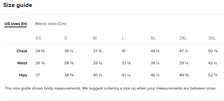The width and height of the screenshot is (224, 101).
Task: Click the Waist row label
Action: point(22,63)
